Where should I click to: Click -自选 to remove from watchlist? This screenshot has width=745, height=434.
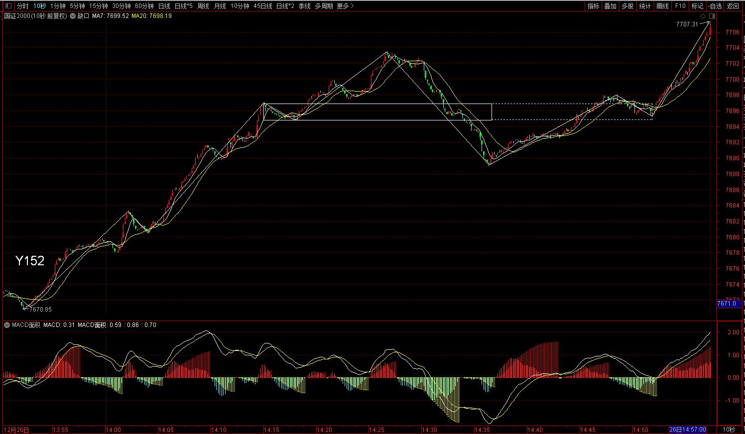[x=715, y=6]
